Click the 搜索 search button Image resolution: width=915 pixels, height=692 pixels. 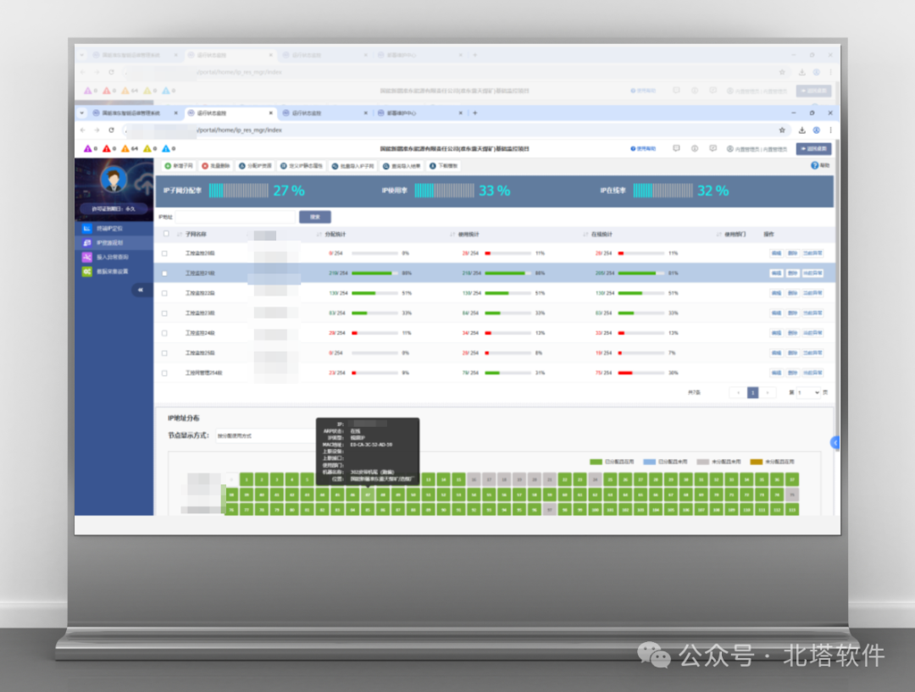point(315,217)
